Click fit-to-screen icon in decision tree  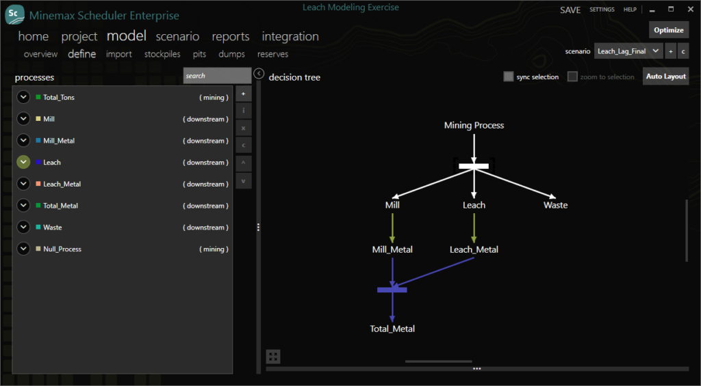tap(273, 357)
